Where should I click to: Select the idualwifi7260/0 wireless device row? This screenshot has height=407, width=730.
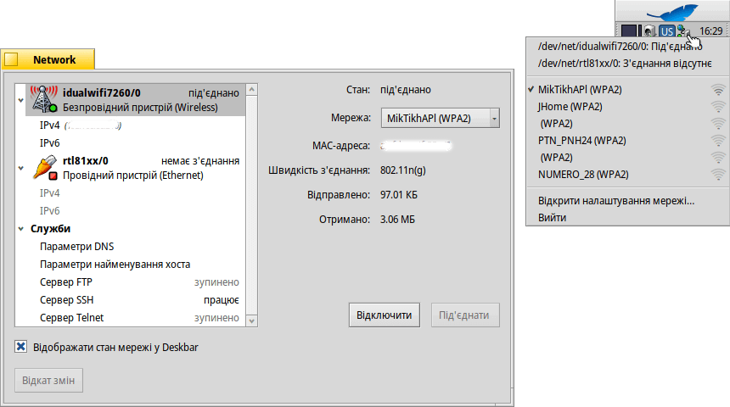[x=135, y=99]
